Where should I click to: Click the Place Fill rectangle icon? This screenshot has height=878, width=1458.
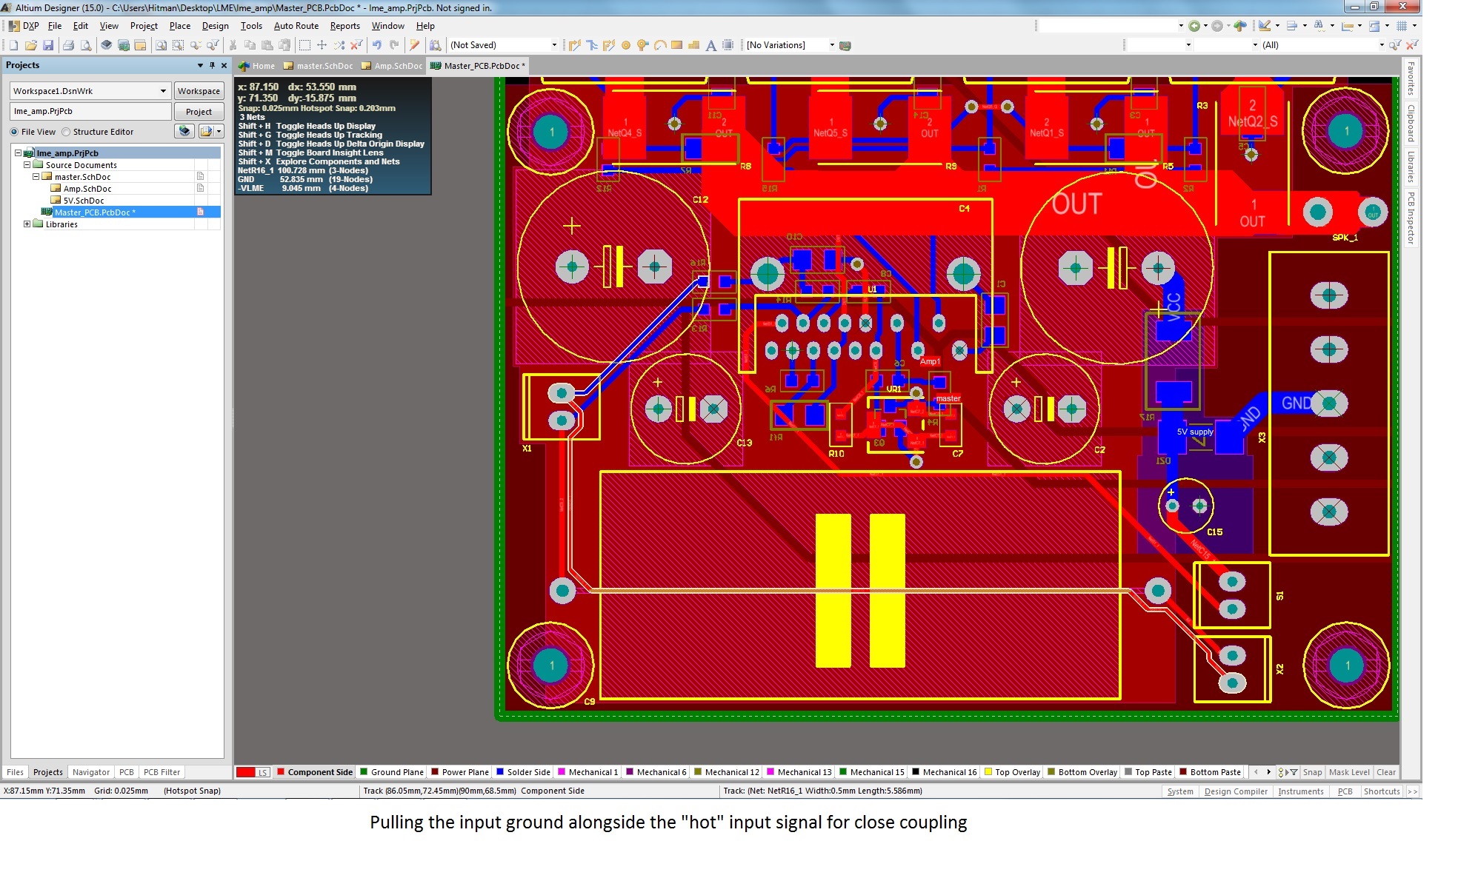point(676,45)
